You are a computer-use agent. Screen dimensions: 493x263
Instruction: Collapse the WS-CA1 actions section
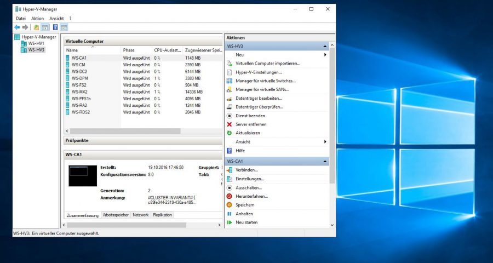click(x=325, y=162)
